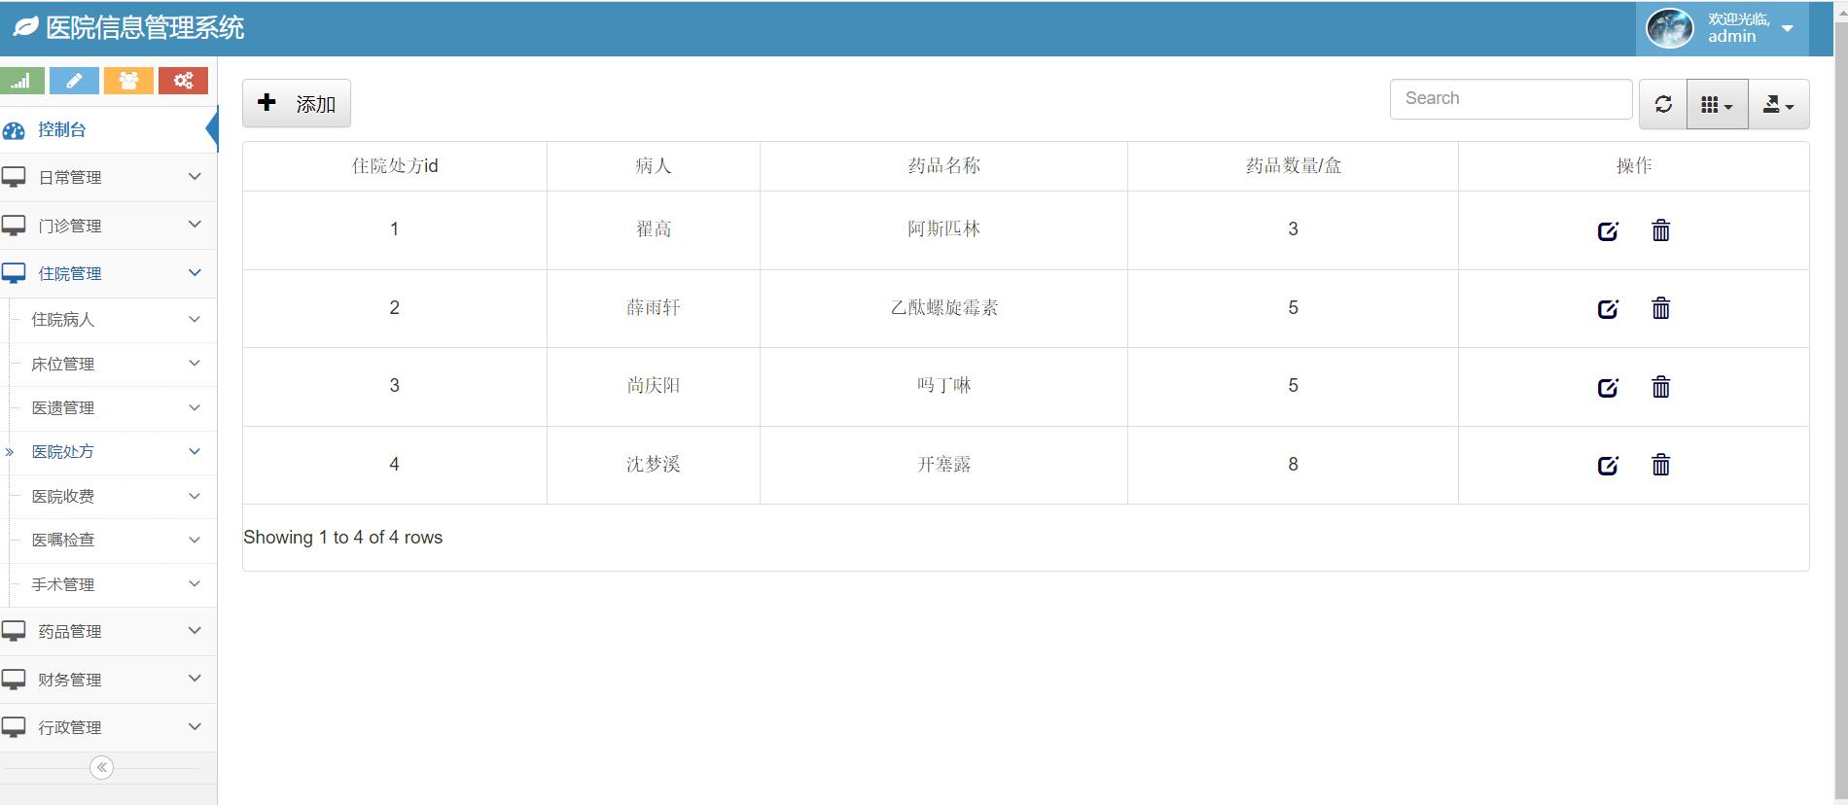The height and width of the screenshot is (805, 1848).
Task: Collapse the 住院管理 menu
Action: coord(108,273)
